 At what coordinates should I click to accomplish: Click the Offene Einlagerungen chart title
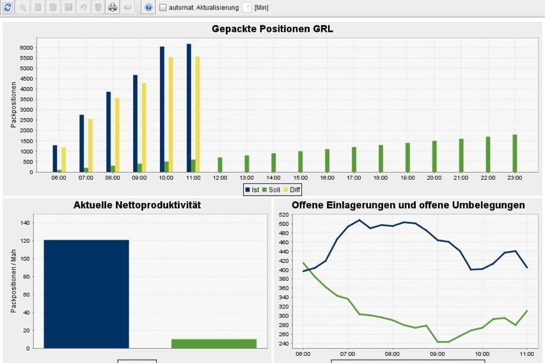click(x=408, y=205)
